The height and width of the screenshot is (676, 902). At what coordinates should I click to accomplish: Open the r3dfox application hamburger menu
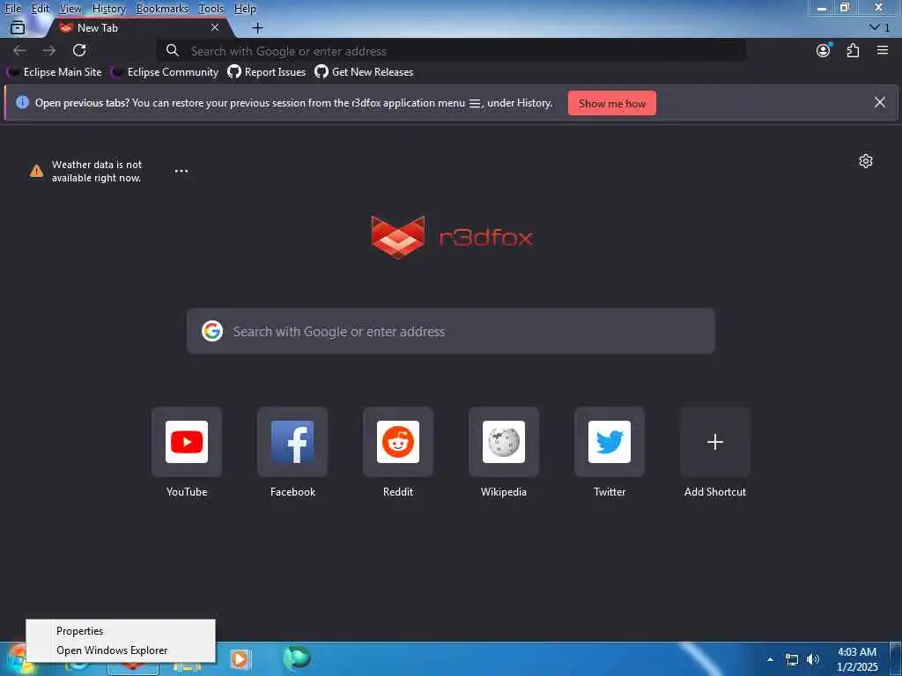click(x=883, y=50)
